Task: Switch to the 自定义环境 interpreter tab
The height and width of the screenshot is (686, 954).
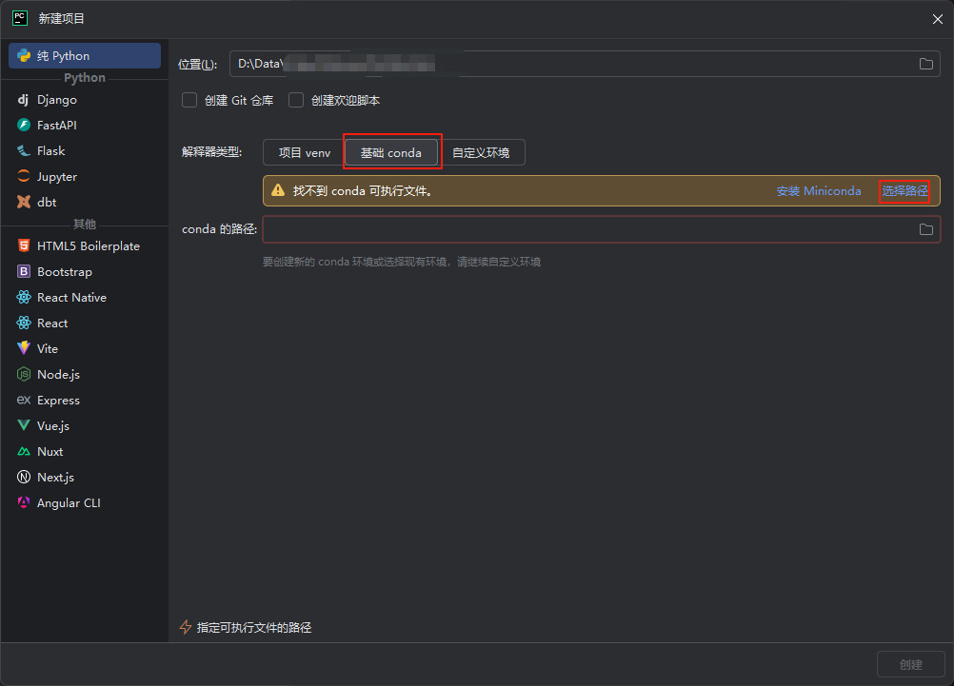Action: point(484,152)
